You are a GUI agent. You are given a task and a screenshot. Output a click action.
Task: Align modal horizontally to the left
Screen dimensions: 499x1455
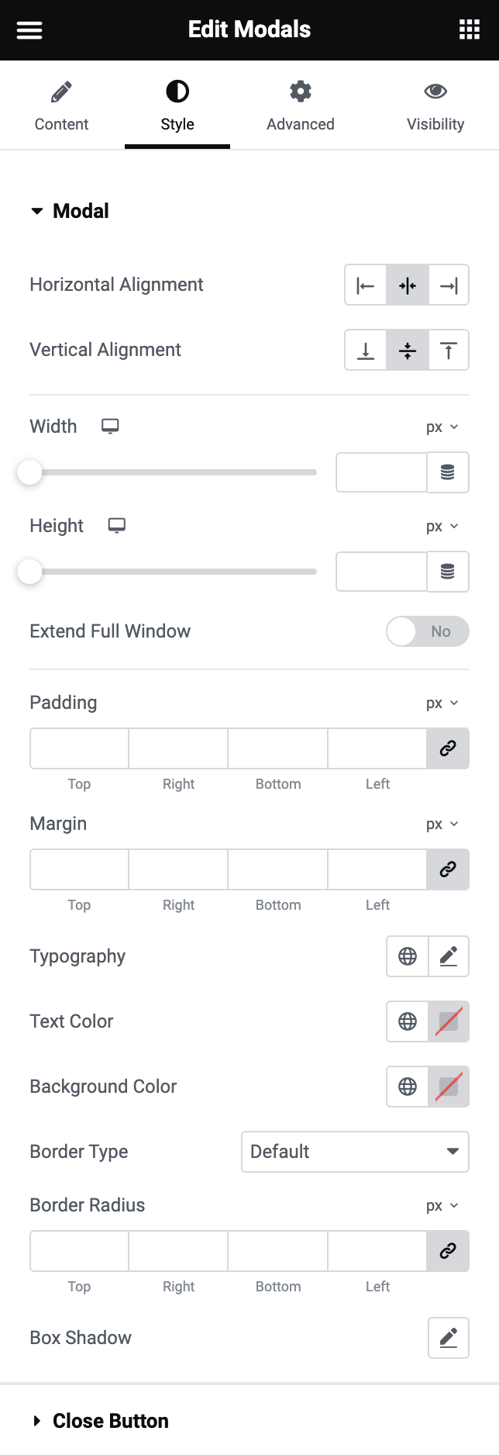click(366, 285)
